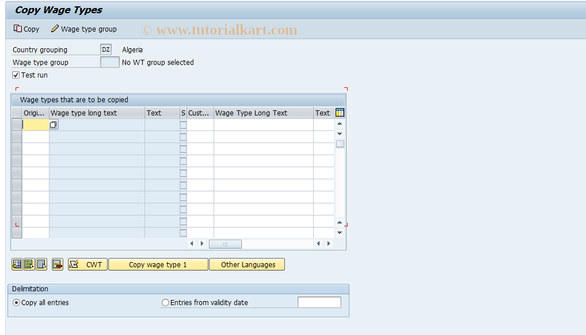Select the second table row via row selector
586x335 pixels.
17,137
